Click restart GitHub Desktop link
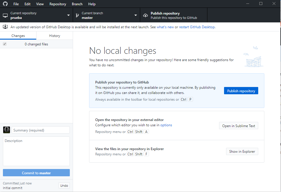Viewport: 281px width, 192px height. click(x=197, y=27)
